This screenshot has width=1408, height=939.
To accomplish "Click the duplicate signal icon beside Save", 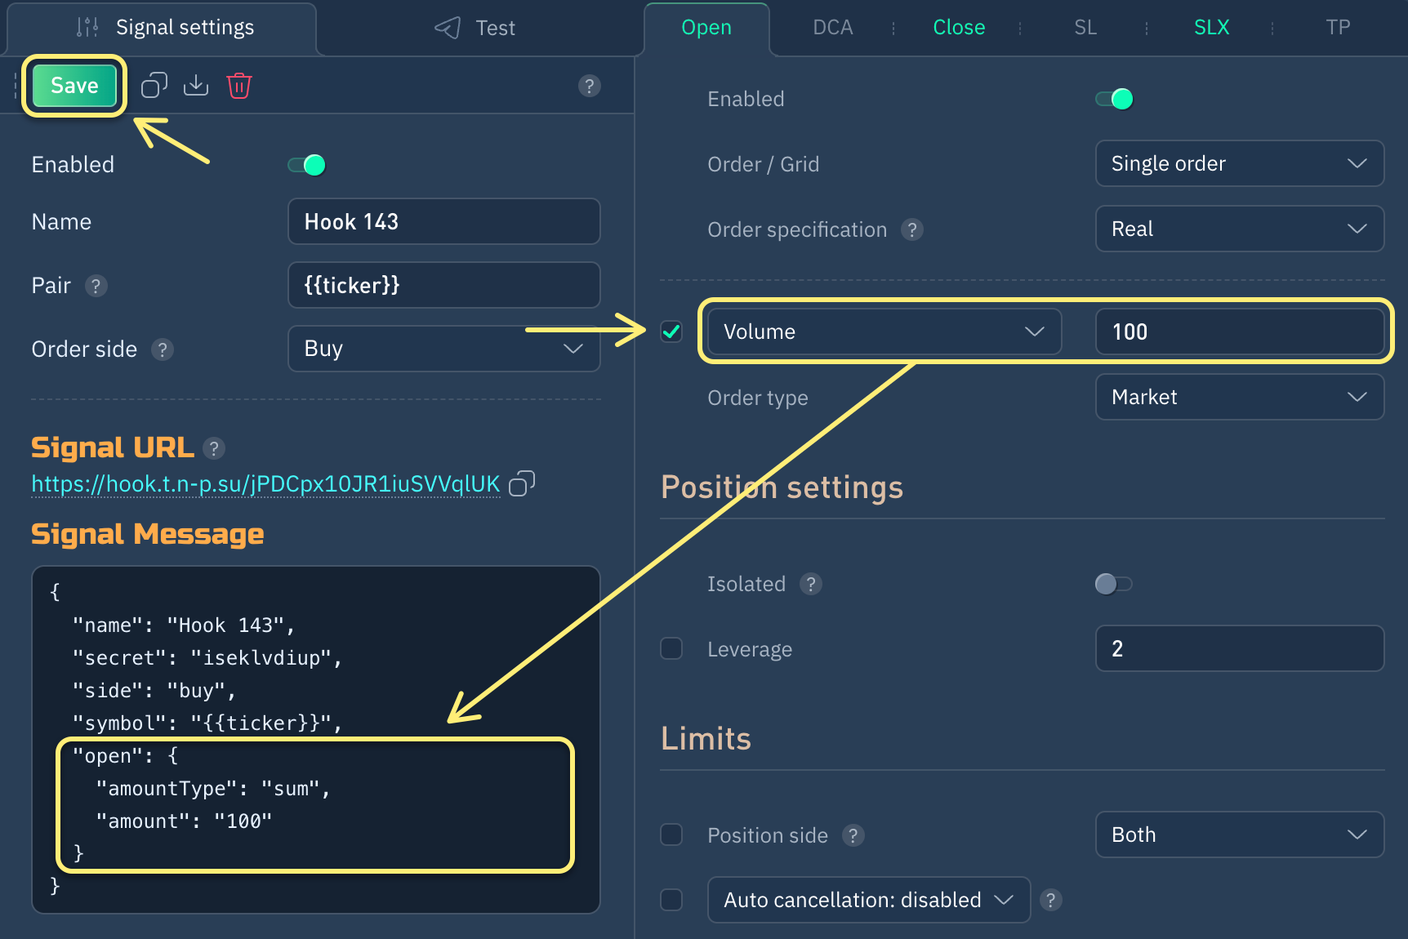I will [x=154, y=85].
